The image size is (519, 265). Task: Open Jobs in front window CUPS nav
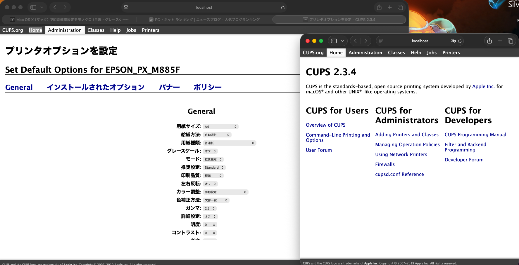coord(432,53)
